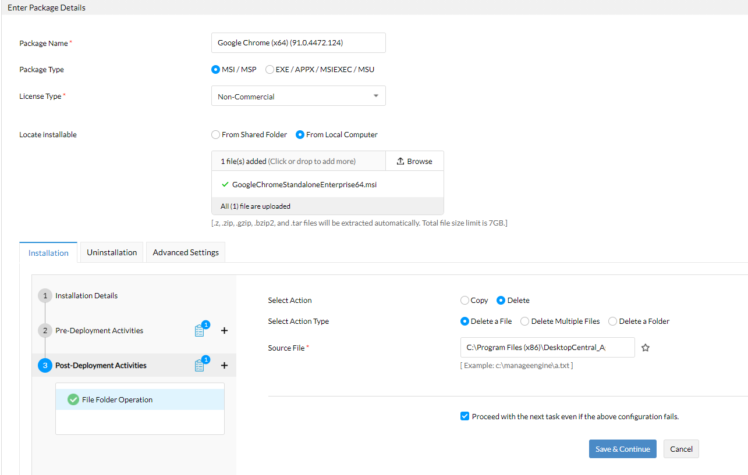
Task: Switch to the Uninstallation tab
Action: (112, 252)
